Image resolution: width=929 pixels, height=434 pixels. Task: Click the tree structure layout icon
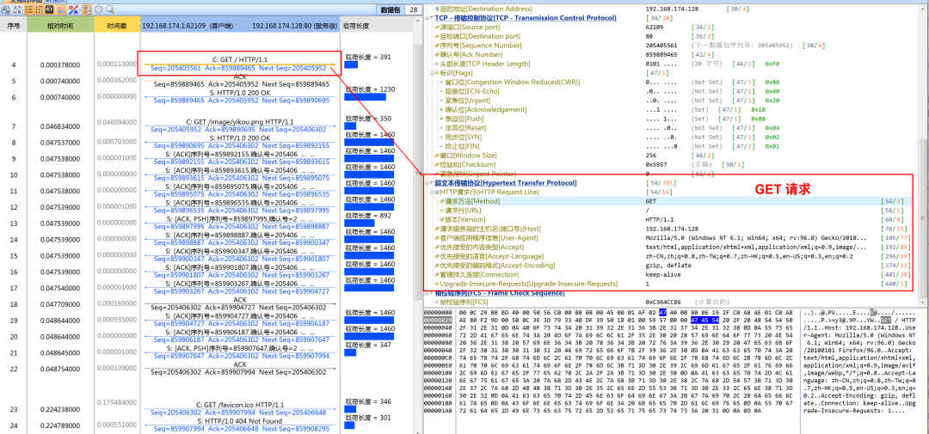click(87, 9)
